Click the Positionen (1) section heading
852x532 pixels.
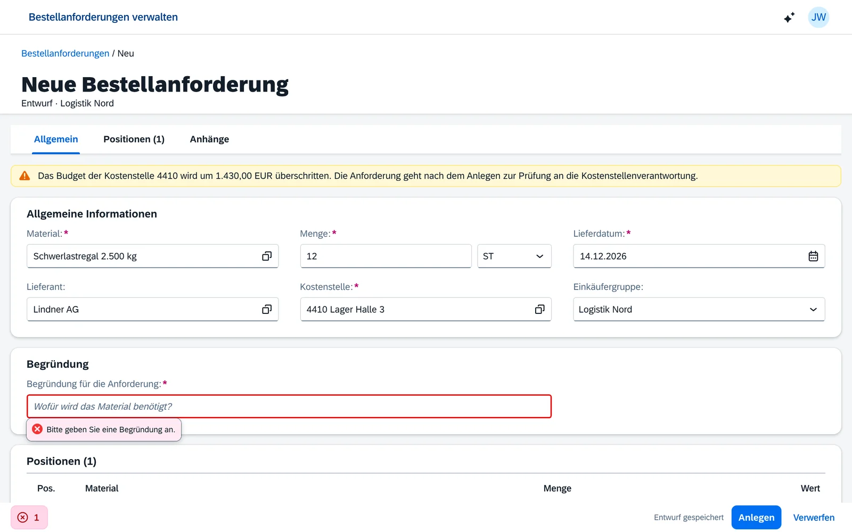coord(61,462)
